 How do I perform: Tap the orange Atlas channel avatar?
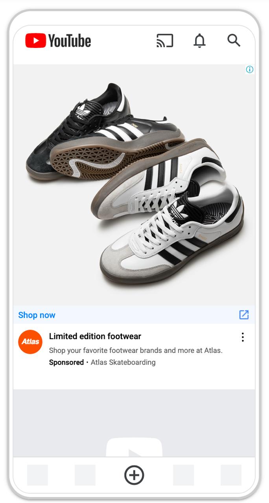(x=30, y=341)
